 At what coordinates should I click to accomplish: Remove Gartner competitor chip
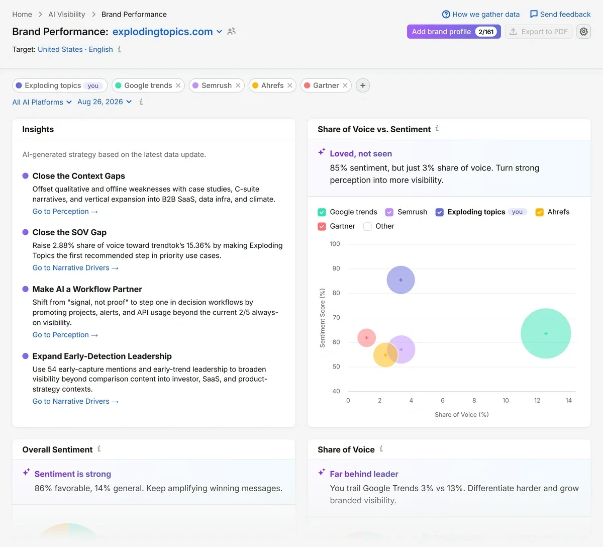(x=345, y=85)
